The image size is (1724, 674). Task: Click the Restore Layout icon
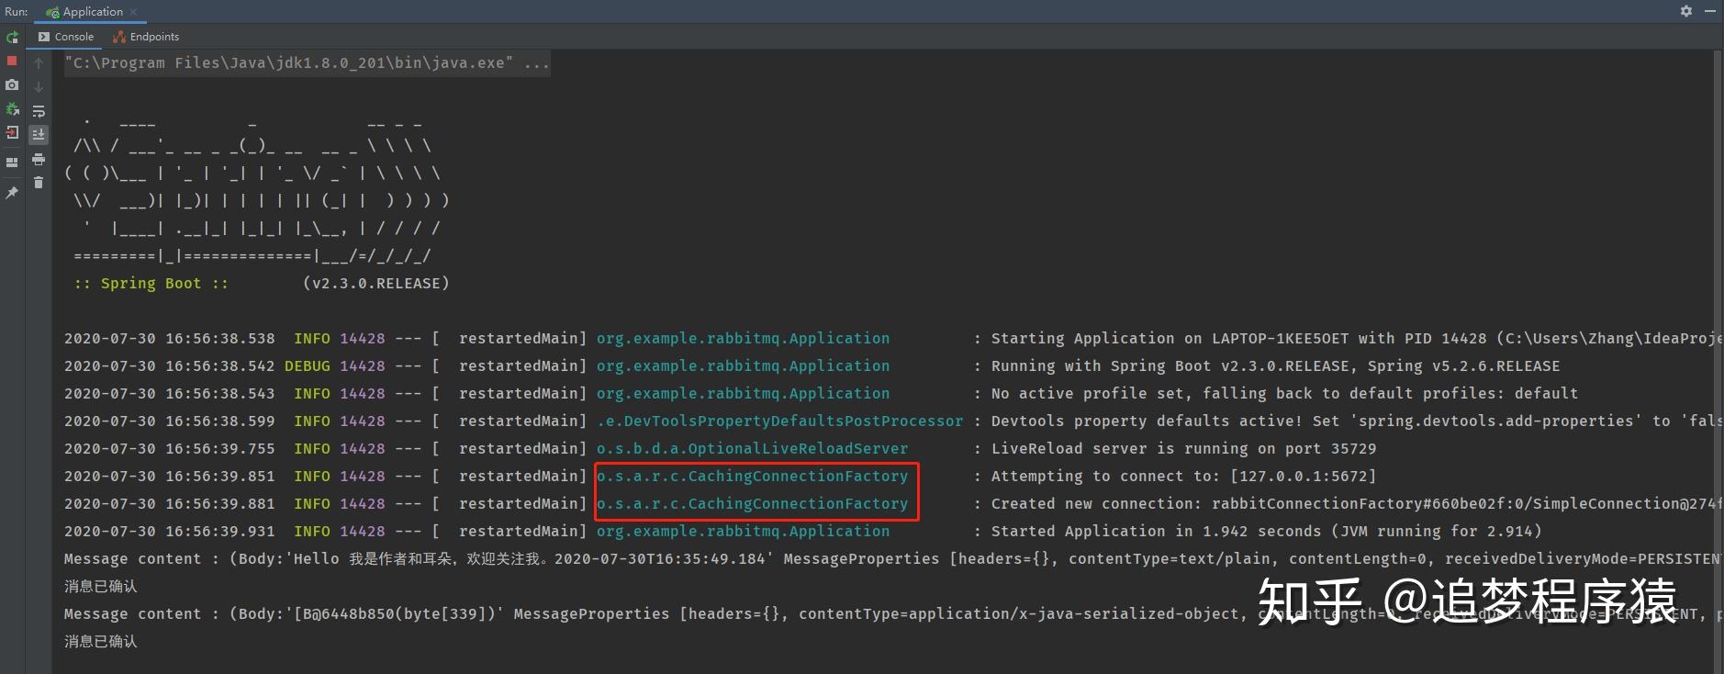[12, 163]
